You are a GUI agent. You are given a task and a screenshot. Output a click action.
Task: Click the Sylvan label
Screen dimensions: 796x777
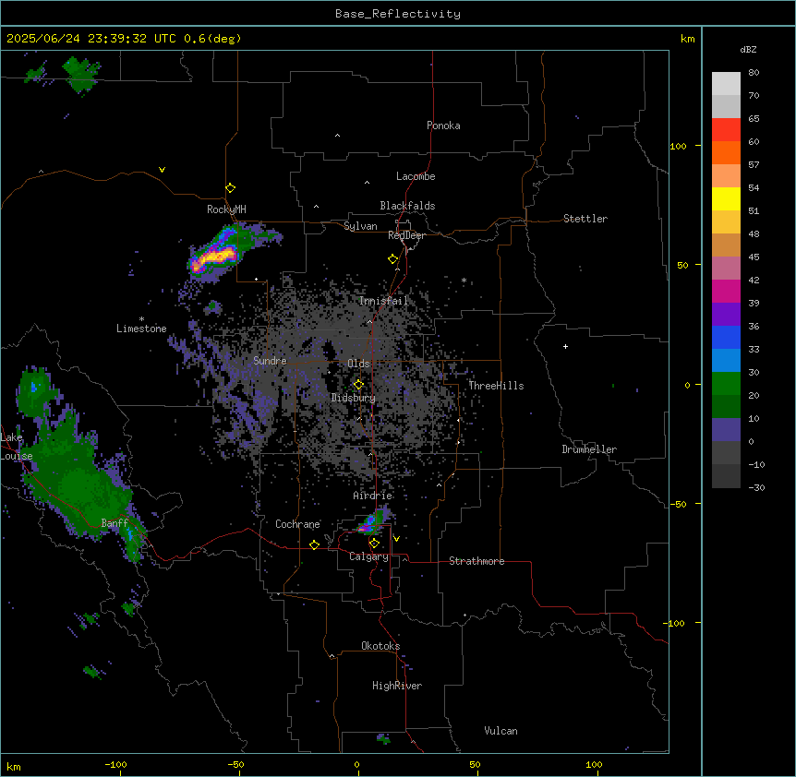pyautogui.click(x=360, y=226)
